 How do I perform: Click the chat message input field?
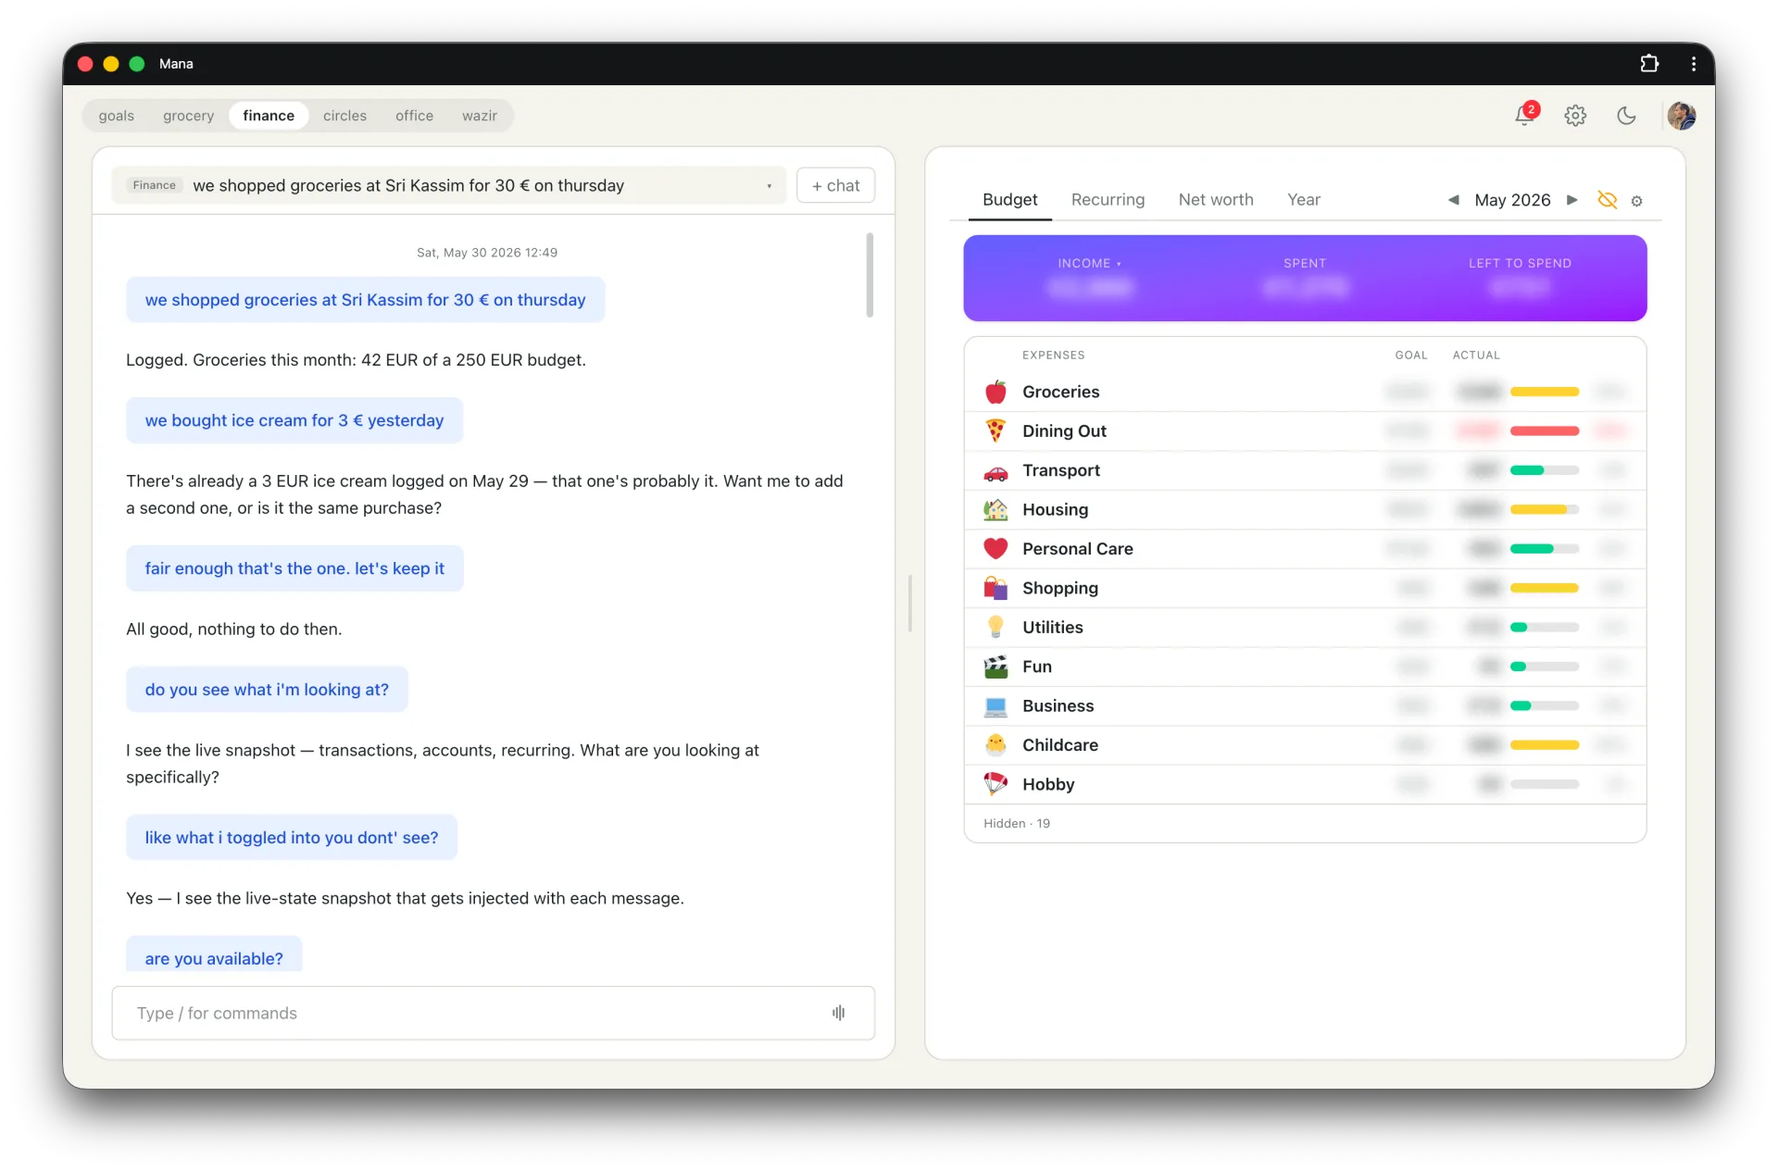[494, 1013]
